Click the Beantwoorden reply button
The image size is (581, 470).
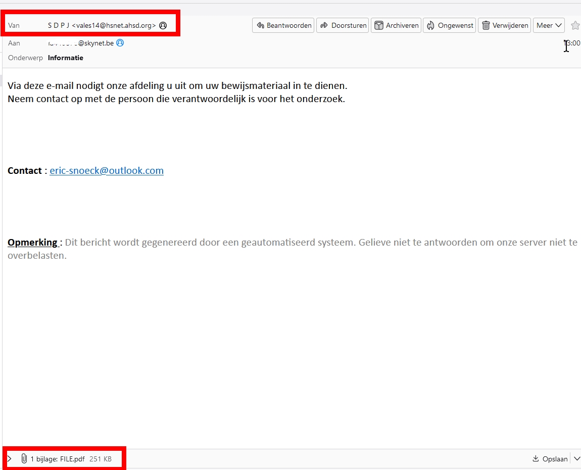tap(283, 25)
